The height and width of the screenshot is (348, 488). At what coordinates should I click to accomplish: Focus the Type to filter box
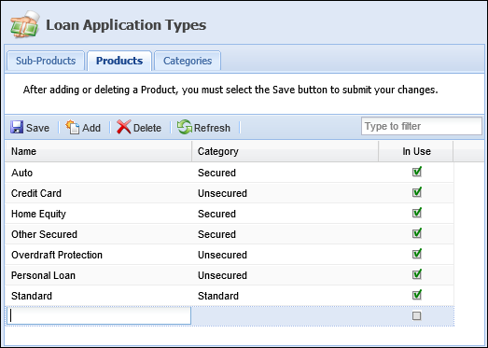click(x=422, y=126)
